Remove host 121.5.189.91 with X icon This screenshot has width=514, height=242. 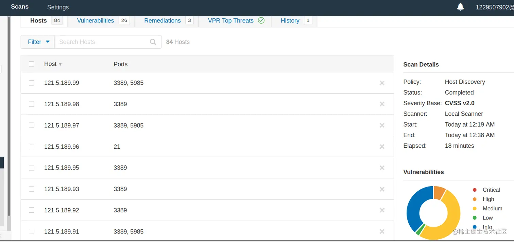[382, 231]
